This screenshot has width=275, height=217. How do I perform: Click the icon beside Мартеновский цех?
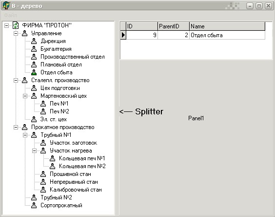tap(34, 96)
